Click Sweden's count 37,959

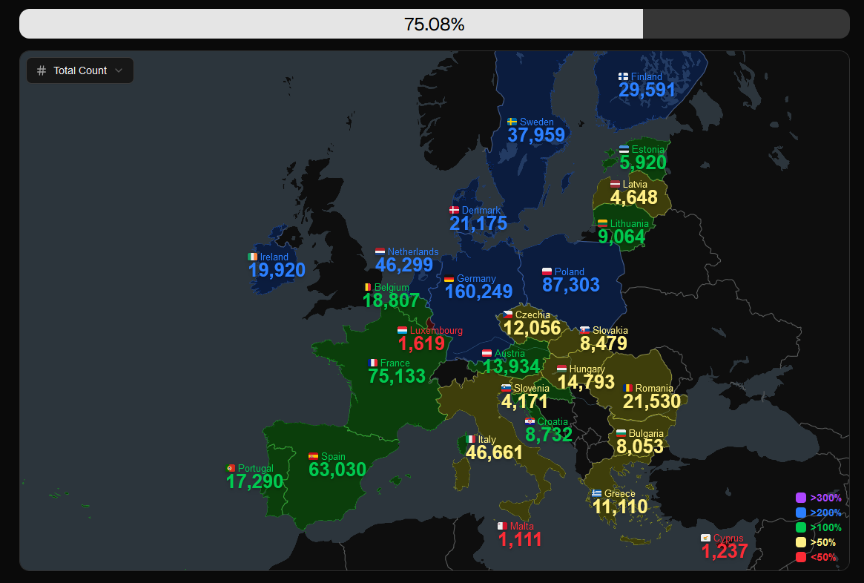(x=536, y=135)
